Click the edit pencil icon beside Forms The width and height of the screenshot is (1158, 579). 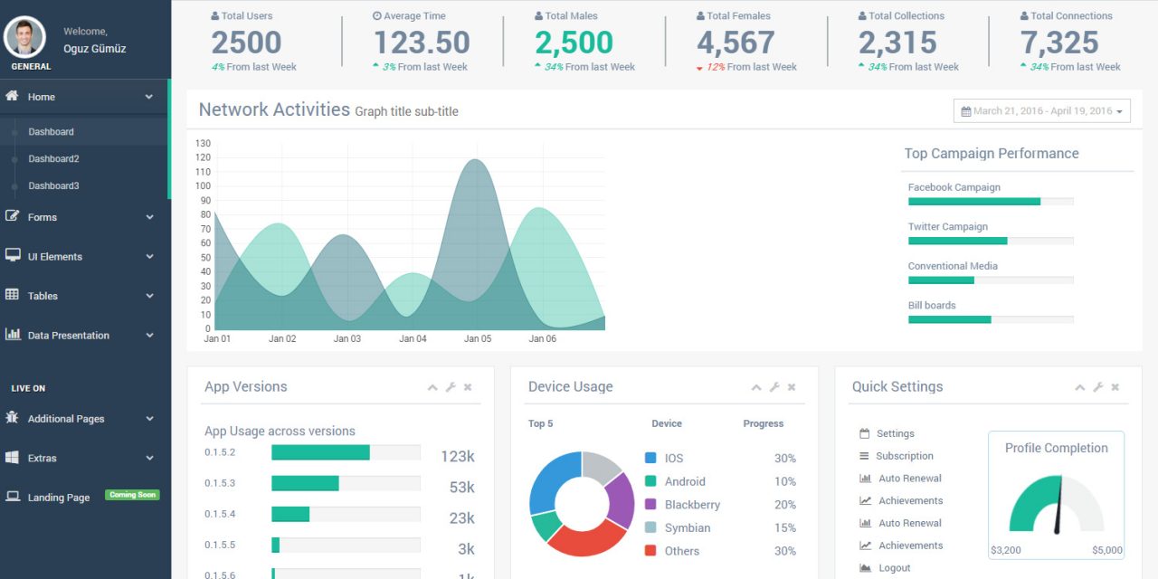[x=13, y=216]
